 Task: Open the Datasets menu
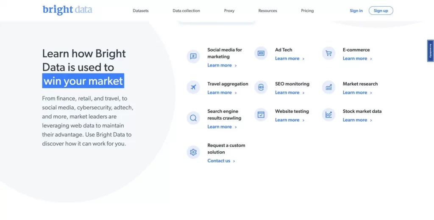click(141, 11)
